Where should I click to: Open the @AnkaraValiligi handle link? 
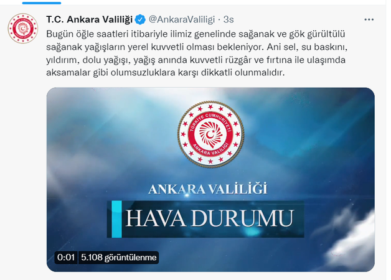point(182,19)
